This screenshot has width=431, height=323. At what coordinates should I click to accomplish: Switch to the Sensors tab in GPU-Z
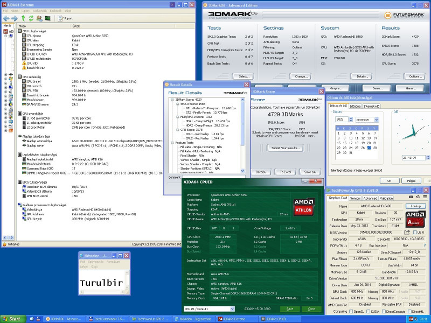(x=355, y=198)
